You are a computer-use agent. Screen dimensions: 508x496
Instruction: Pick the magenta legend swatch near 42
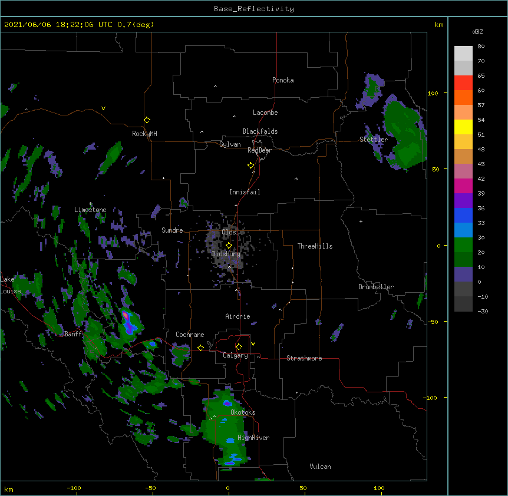pyautogui.click(x=463, y=186)
